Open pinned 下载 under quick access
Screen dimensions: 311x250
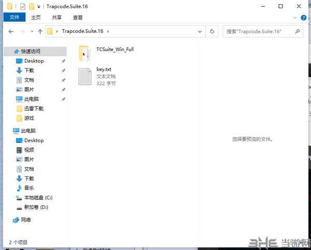tap(29, 70)
